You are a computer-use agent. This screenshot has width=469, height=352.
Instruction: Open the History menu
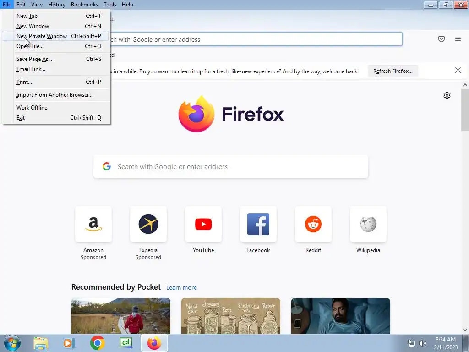point(56,5)
